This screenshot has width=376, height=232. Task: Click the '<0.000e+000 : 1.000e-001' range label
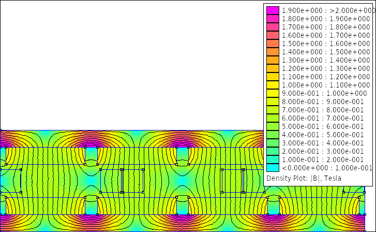coord(327,168)
